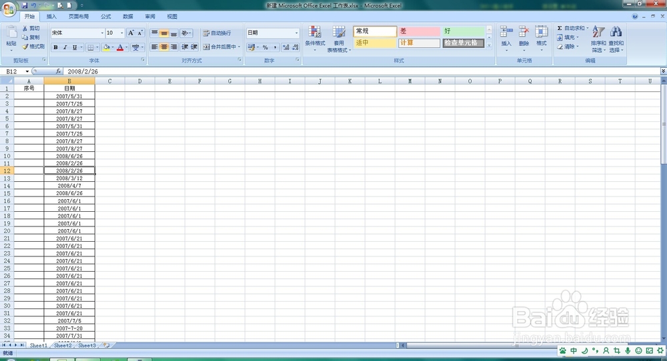Toggle align text left

point(155,47)
